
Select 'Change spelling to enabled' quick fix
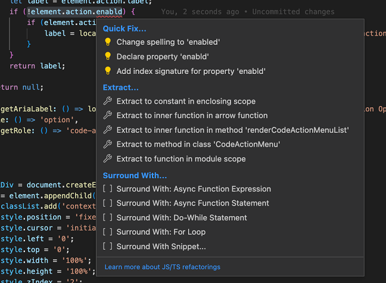169,42
